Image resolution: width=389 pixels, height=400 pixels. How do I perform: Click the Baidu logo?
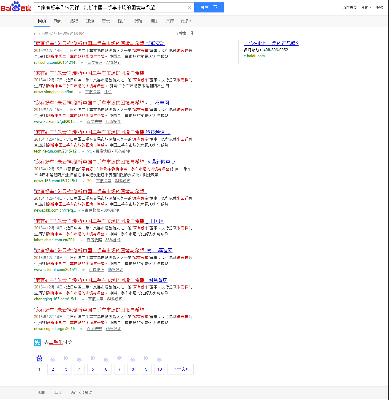pyautogui.click(x=16, y=7)
